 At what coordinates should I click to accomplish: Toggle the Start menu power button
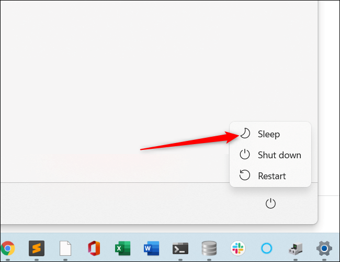click(x=270, y=203)
